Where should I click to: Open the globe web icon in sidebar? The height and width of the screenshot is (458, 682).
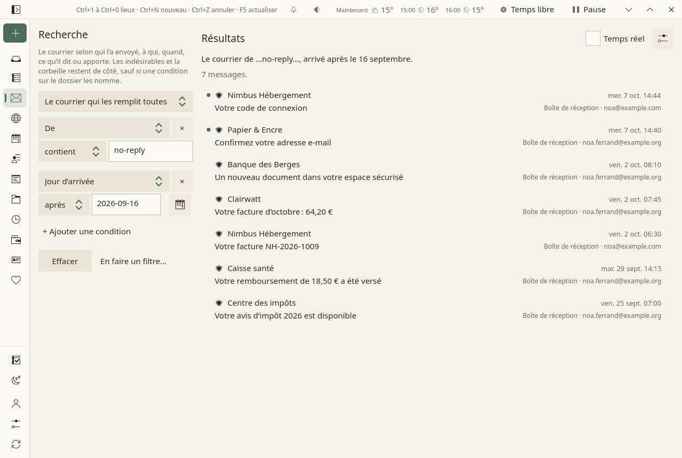16,118
